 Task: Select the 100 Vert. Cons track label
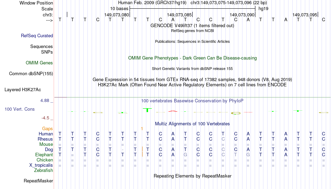[x=20, y=109]
